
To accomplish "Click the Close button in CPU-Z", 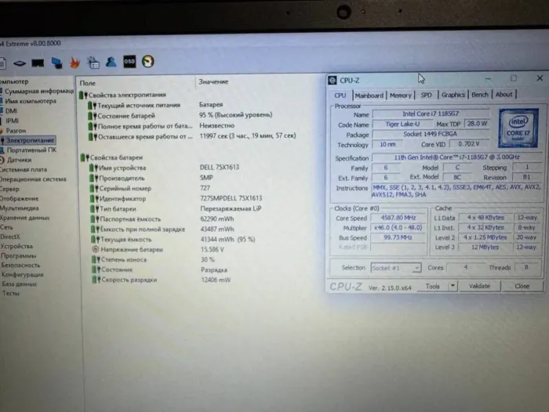I will coord(521,287).
